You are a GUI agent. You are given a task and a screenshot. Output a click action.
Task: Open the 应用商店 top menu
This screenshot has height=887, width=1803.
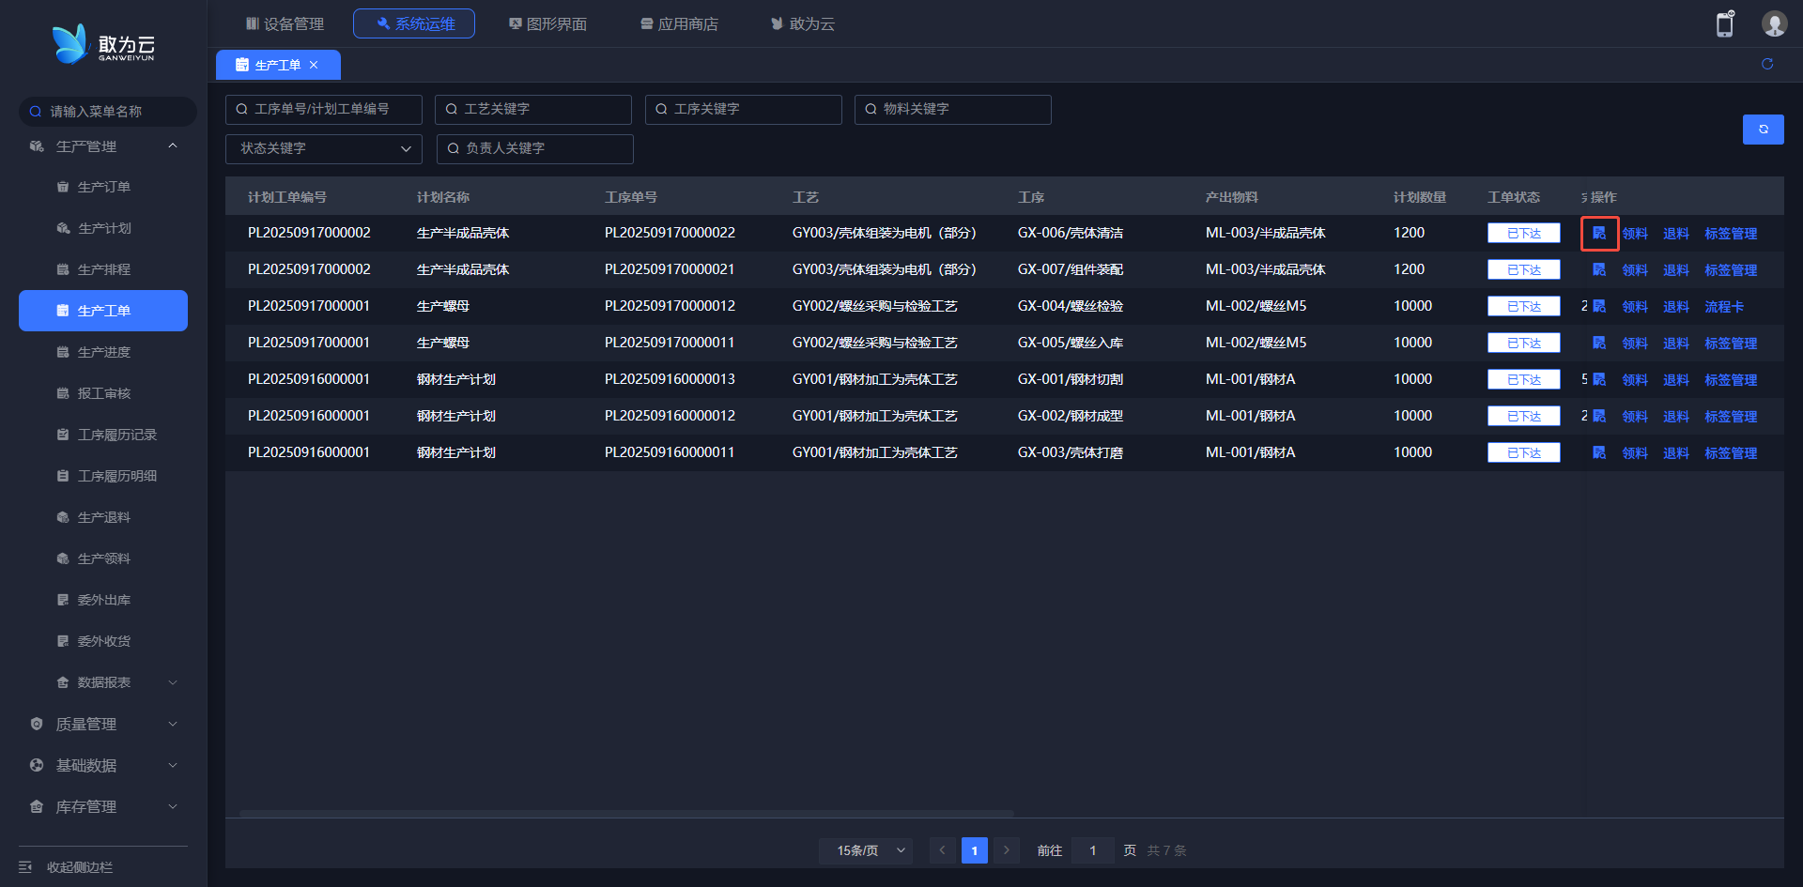(679, 23)
